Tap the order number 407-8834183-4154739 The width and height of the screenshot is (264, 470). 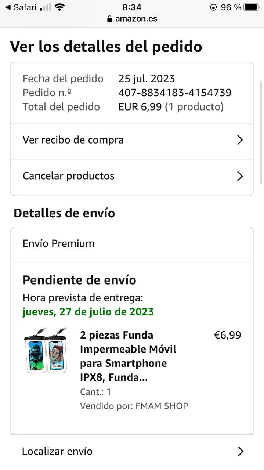[x=175, y=93]
